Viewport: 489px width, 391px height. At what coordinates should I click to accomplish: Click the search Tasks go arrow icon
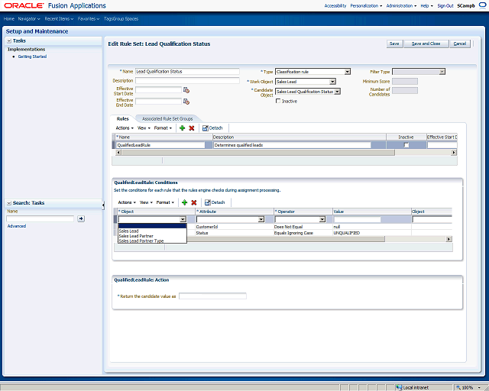[81, 218]
